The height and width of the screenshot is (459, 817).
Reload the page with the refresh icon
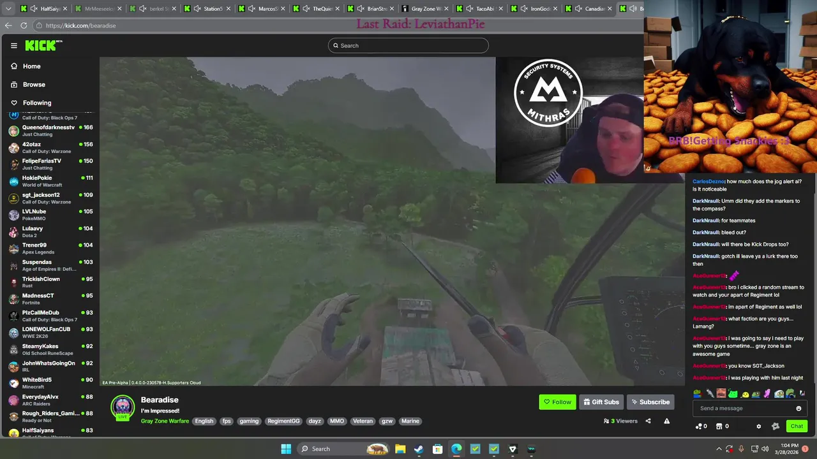point(24,25)
